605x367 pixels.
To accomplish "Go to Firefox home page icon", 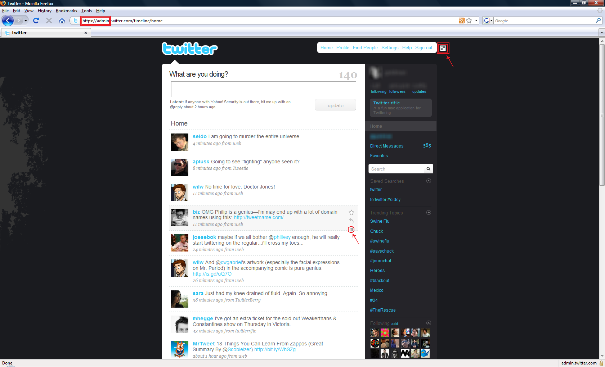I will pos(62,21).
